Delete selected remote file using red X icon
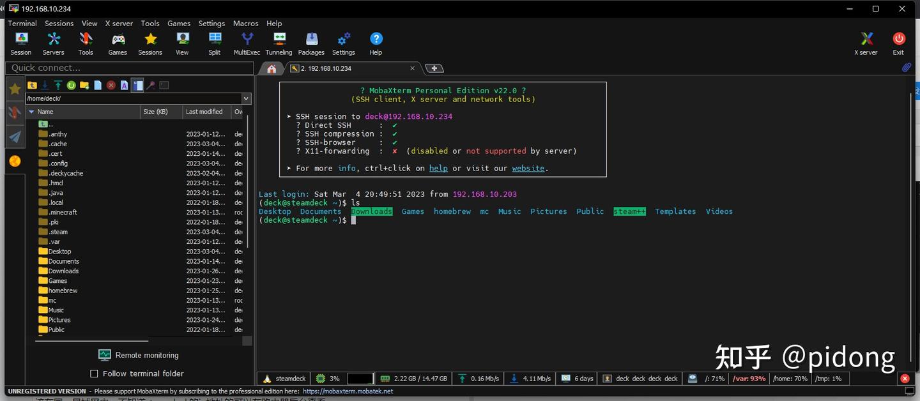Image resolution: width=920 pixels, height=401 pixels. (x=110, y=85)
